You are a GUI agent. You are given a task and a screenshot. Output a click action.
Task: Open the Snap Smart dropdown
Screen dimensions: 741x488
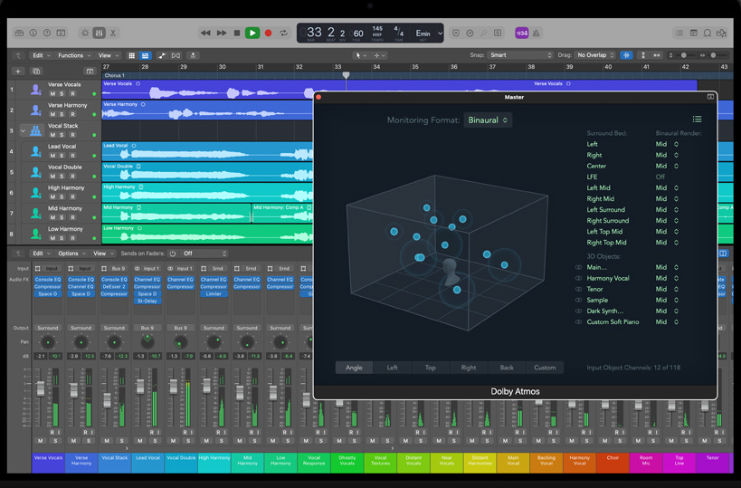[520, 55]
